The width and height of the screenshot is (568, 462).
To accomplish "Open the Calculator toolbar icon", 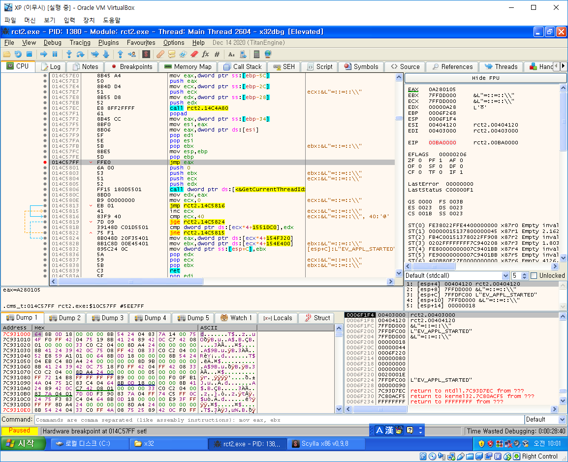I will [x=256, y=54].
